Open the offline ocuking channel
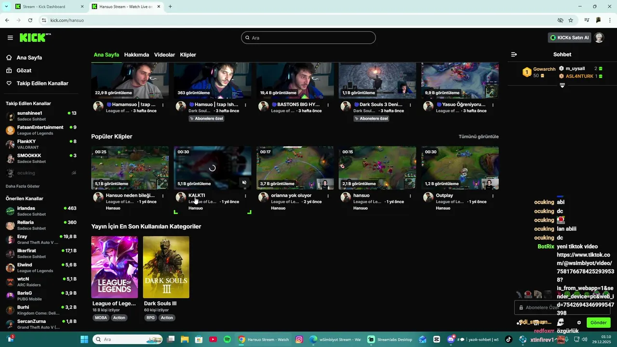This screenshot has height=347, width=617. 41,173
